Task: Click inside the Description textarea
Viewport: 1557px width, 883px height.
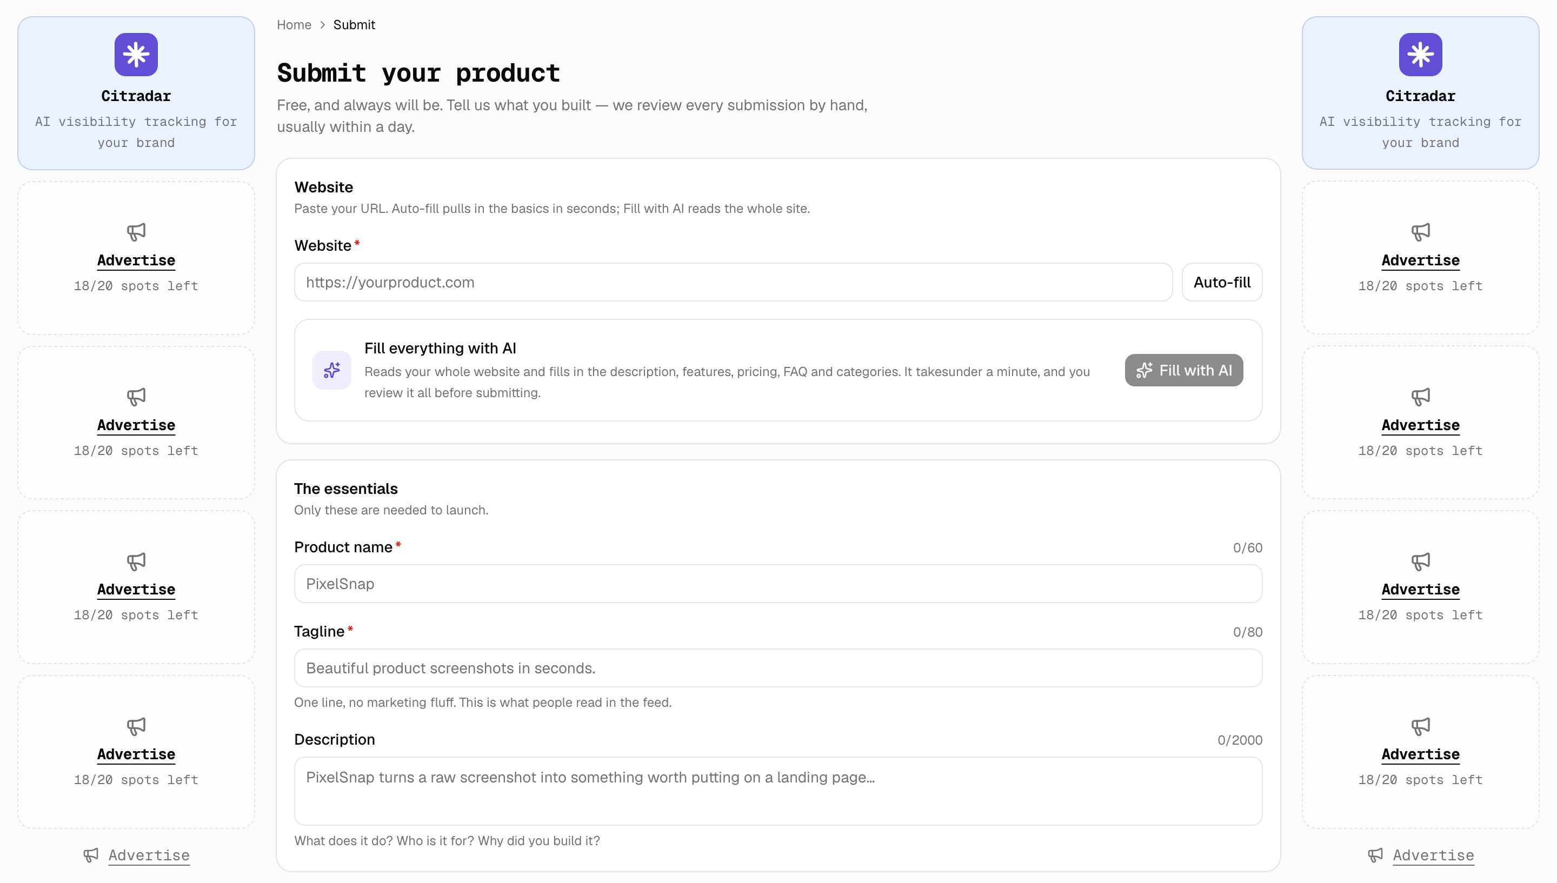Action: (777, 791)
